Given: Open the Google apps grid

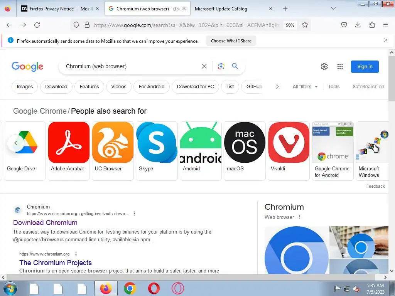Looking at the screenshot, I should pyautogui.click(x=340, y=66).
